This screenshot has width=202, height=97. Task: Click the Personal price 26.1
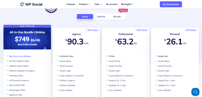pos(174,42)
